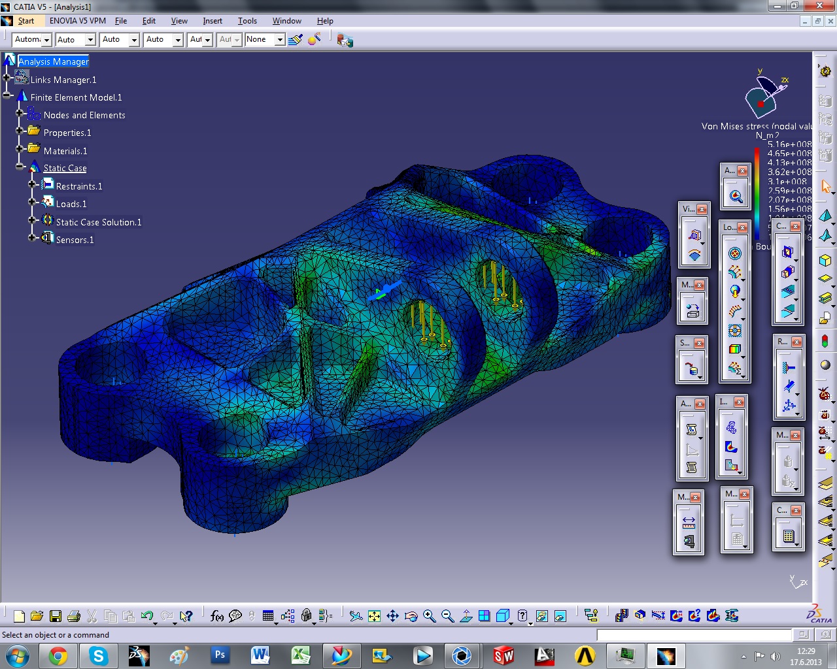Save the analysis with the floppy icon
Image resolution: width=837 pixels, height=669 pixels.
56,616
